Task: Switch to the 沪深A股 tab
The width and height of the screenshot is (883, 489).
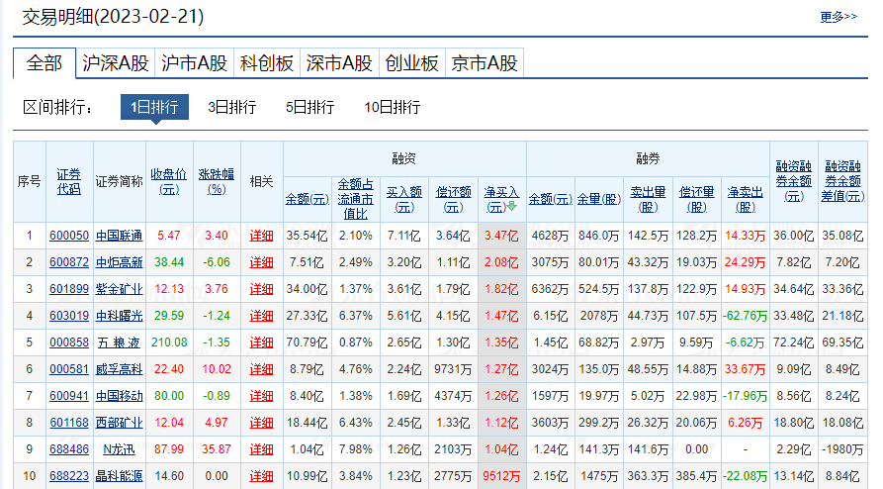Action: point(116,63)
